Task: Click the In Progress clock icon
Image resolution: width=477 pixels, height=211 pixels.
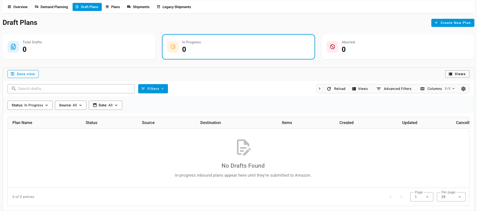Action: click(x=173, y=47)
